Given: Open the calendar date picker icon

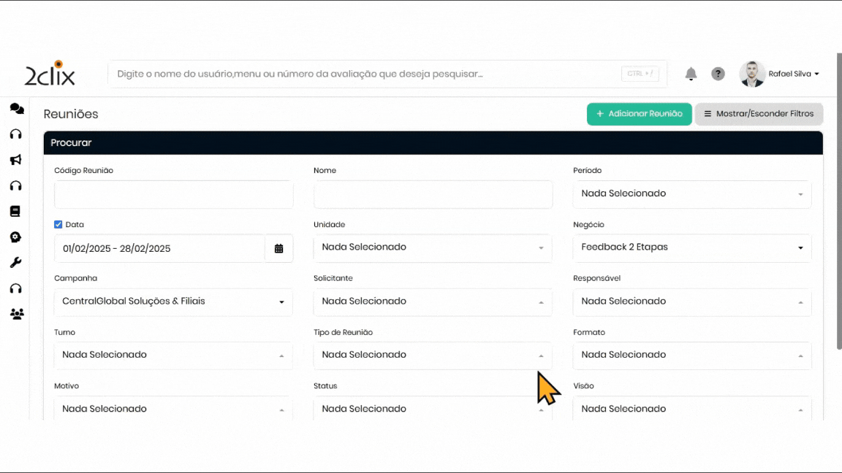Looking at the screenshot, I should 278,248.
